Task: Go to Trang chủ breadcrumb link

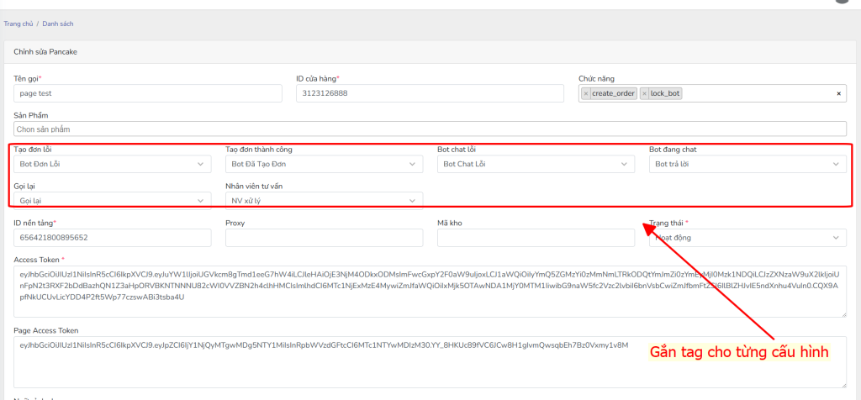Action: click(x=18, y=24)
